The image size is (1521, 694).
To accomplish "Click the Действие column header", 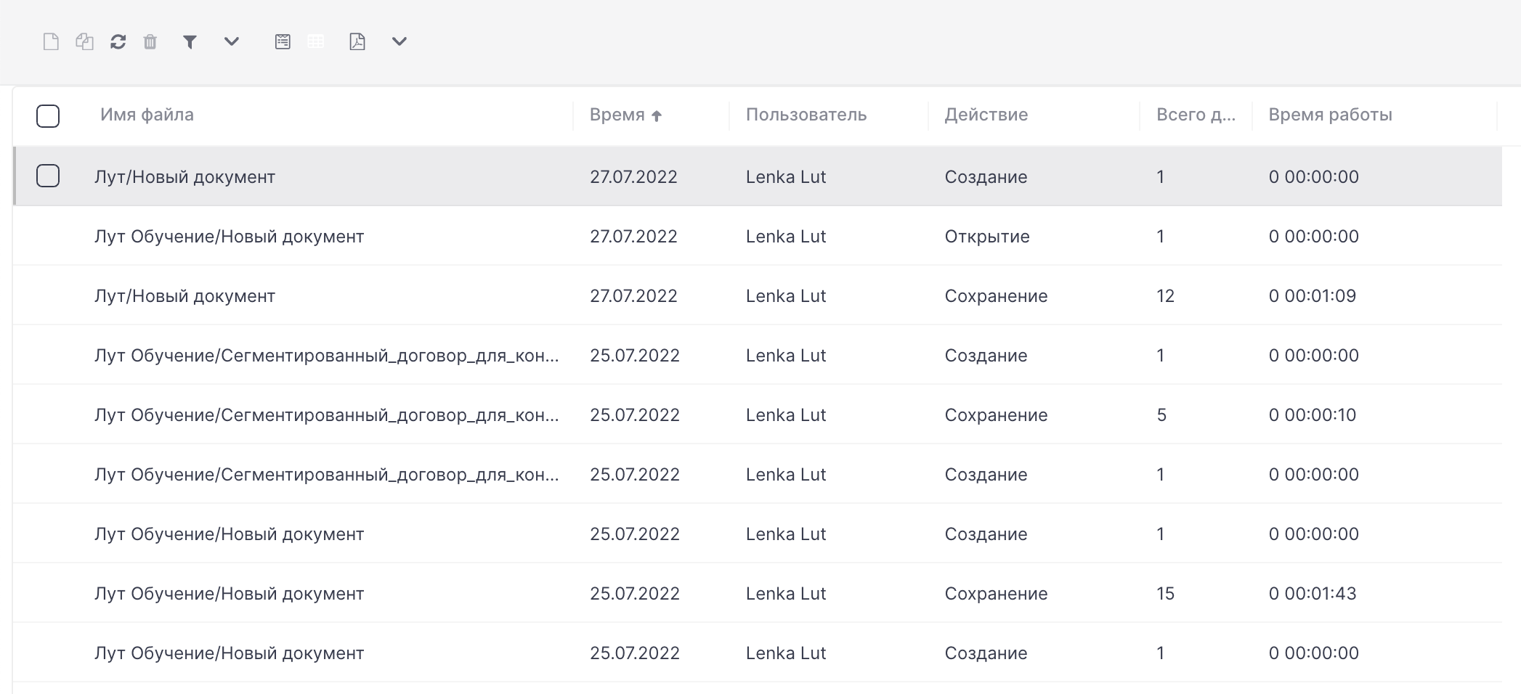I will (986, 115).
